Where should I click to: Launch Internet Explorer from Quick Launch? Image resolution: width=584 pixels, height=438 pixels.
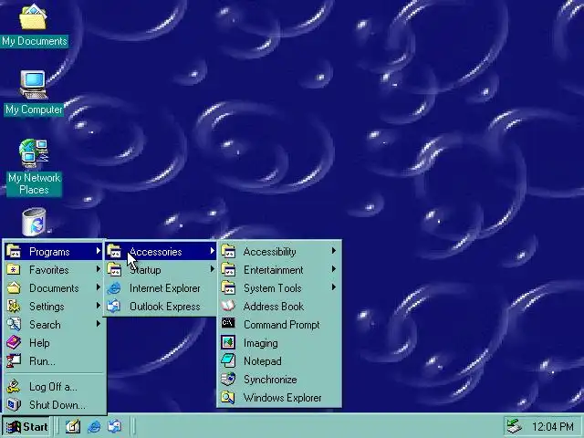[94, 426]
